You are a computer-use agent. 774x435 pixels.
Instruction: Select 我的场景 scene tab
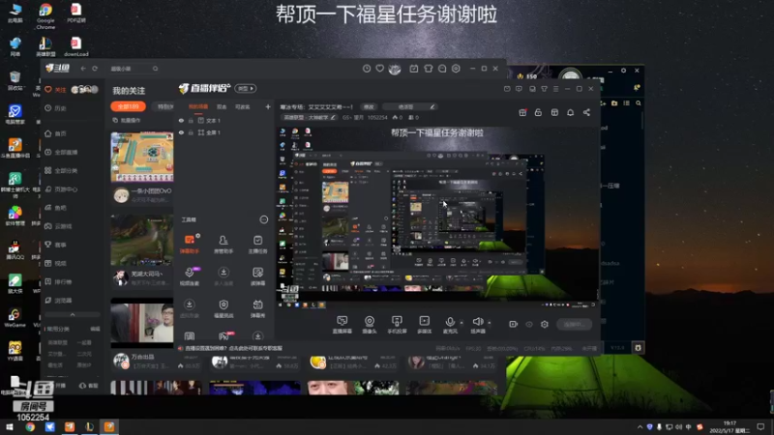198,106
